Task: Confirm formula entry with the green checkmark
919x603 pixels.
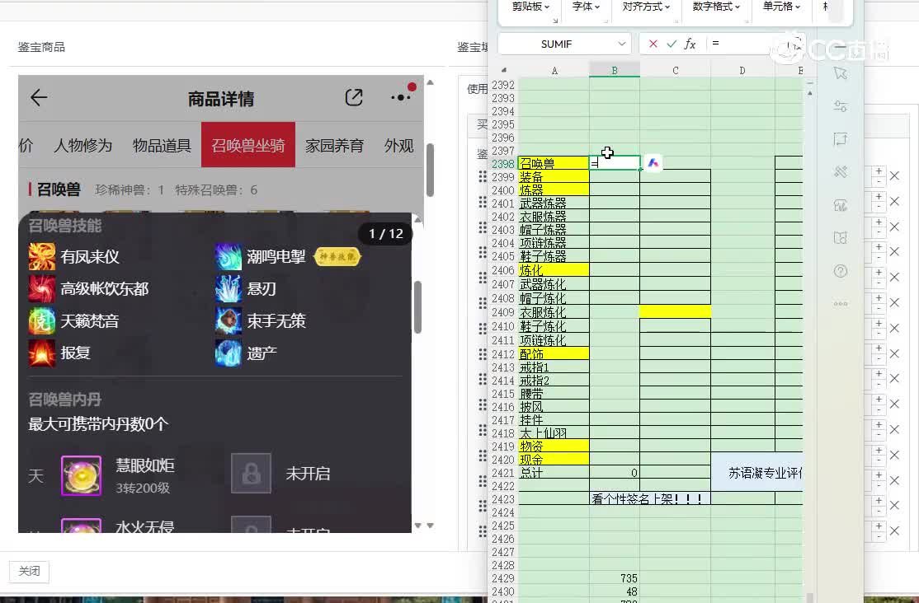Action: coord(672,44)
